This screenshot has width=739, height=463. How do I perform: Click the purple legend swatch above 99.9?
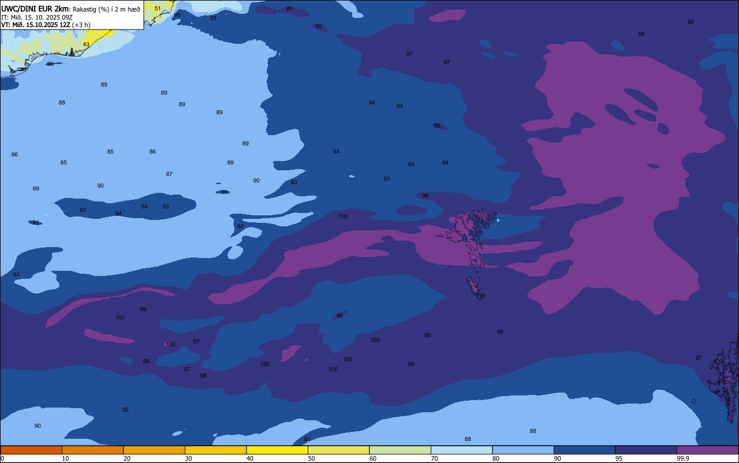click(x=707, y=450)
